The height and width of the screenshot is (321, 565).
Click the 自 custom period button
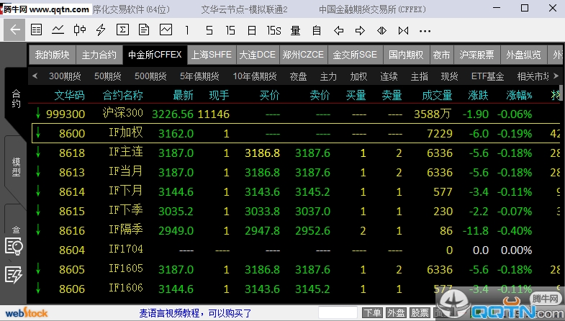(317, 31)
